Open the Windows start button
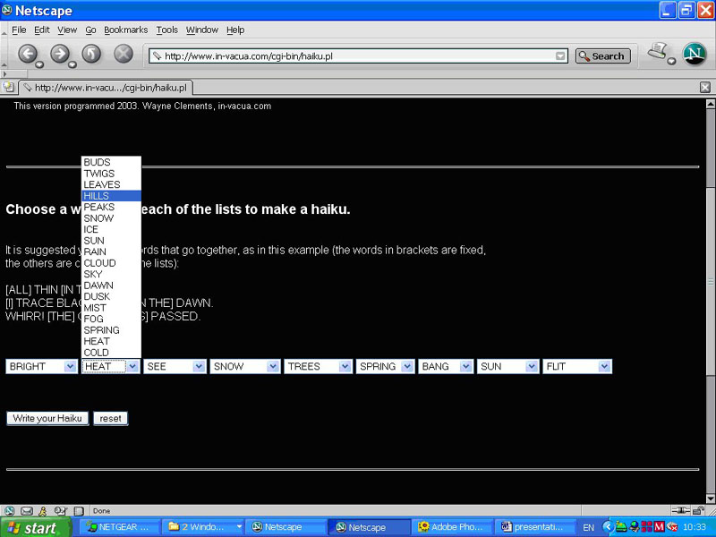Screen dimensions: 716x537 [36, 528]
